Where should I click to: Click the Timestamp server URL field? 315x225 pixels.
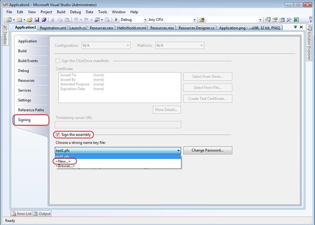coord(118,124)
